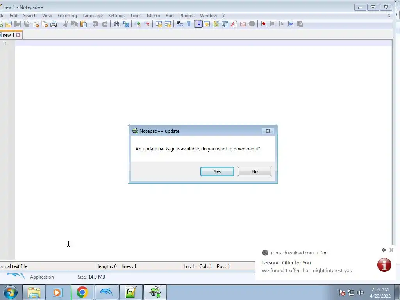
Task: Open the Macro menu
Action: pos(154,16)
